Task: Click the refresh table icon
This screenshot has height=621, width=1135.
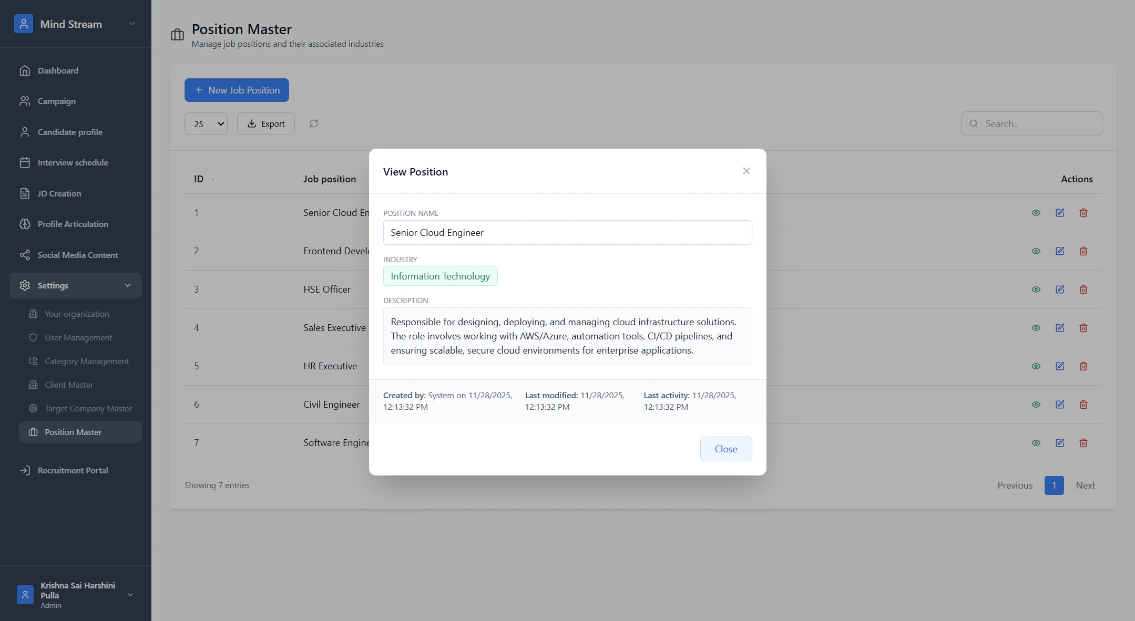Action: tap(314, 123)
